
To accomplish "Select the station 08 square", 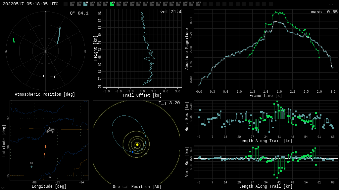I will click(x=119, y=4).
